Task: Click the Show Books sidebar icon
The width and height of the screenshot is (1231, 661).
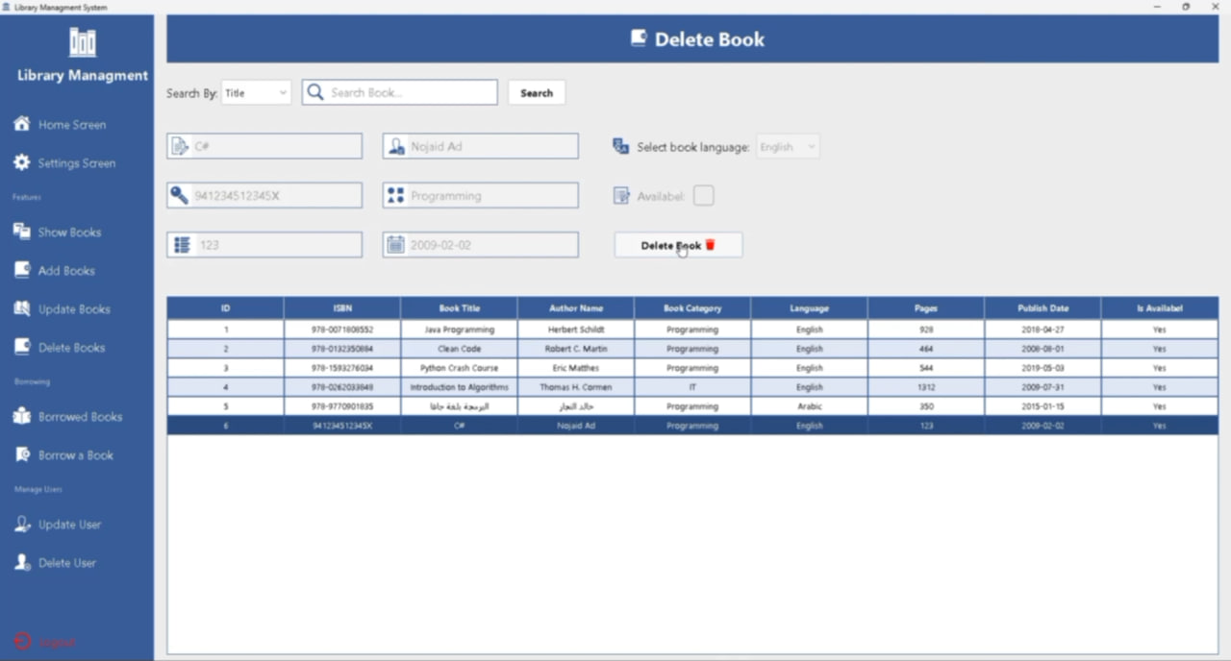Action: 21,232
